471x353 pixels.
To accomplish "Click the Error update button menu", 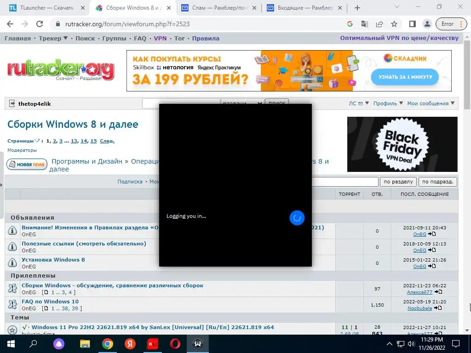I will pos(451,24).
